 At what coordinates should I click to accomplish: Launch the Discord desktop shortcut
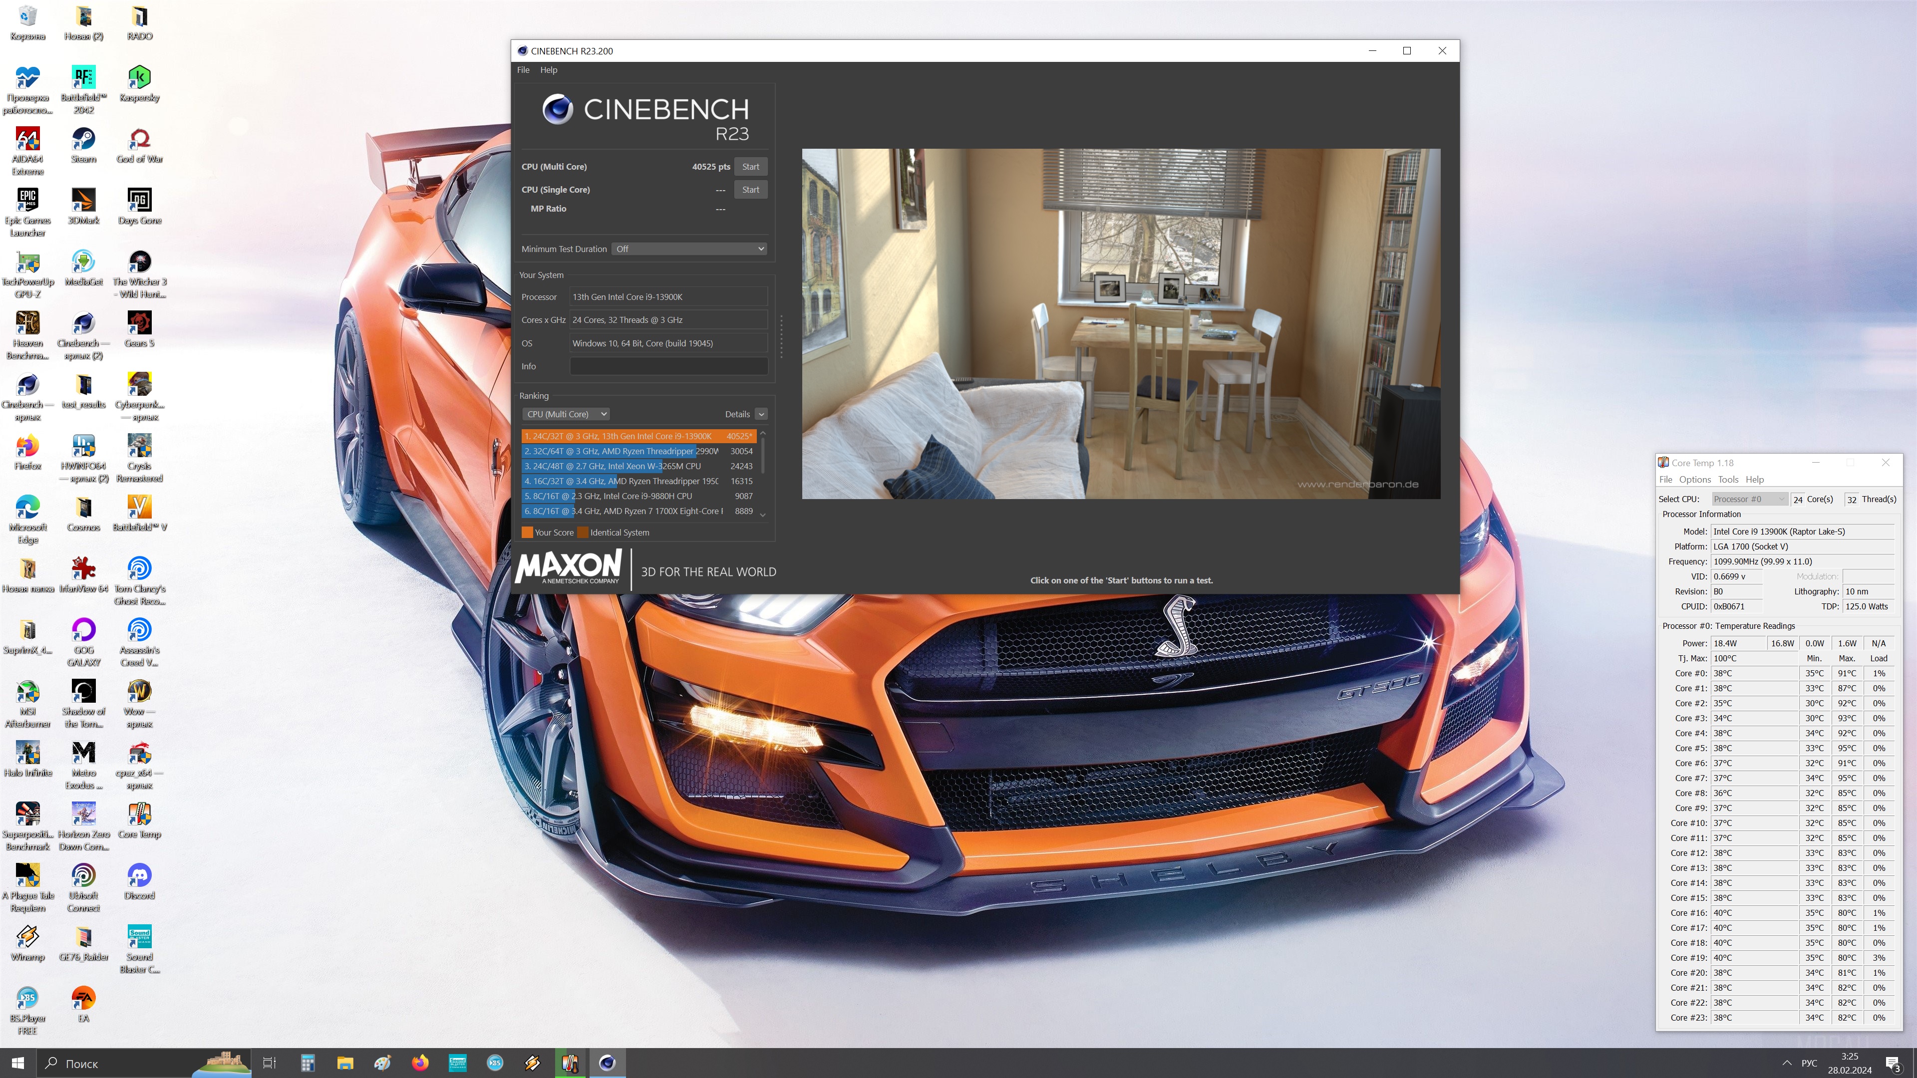(139, 876)
